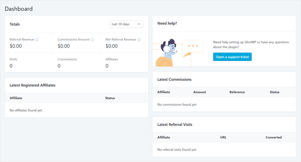301x162 pixels.
Task: Click Affiliate column header in Latest Commissions
Action: click(163, 92)
